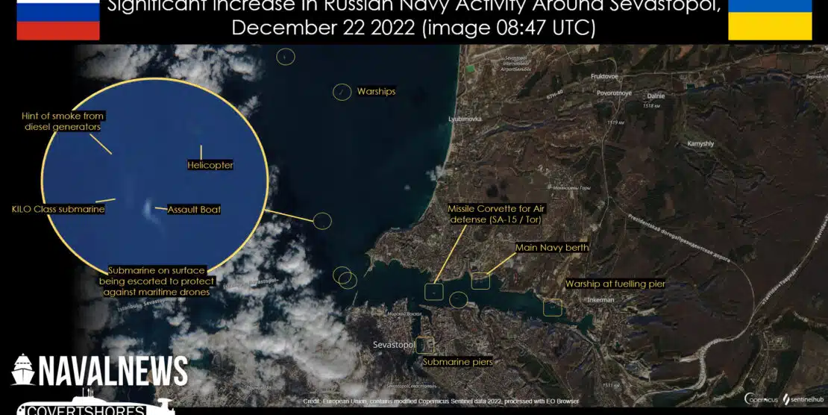Click the Warship at fuelling pier label
Viewport: 828px width, 415px height.
tap(615, 284)
